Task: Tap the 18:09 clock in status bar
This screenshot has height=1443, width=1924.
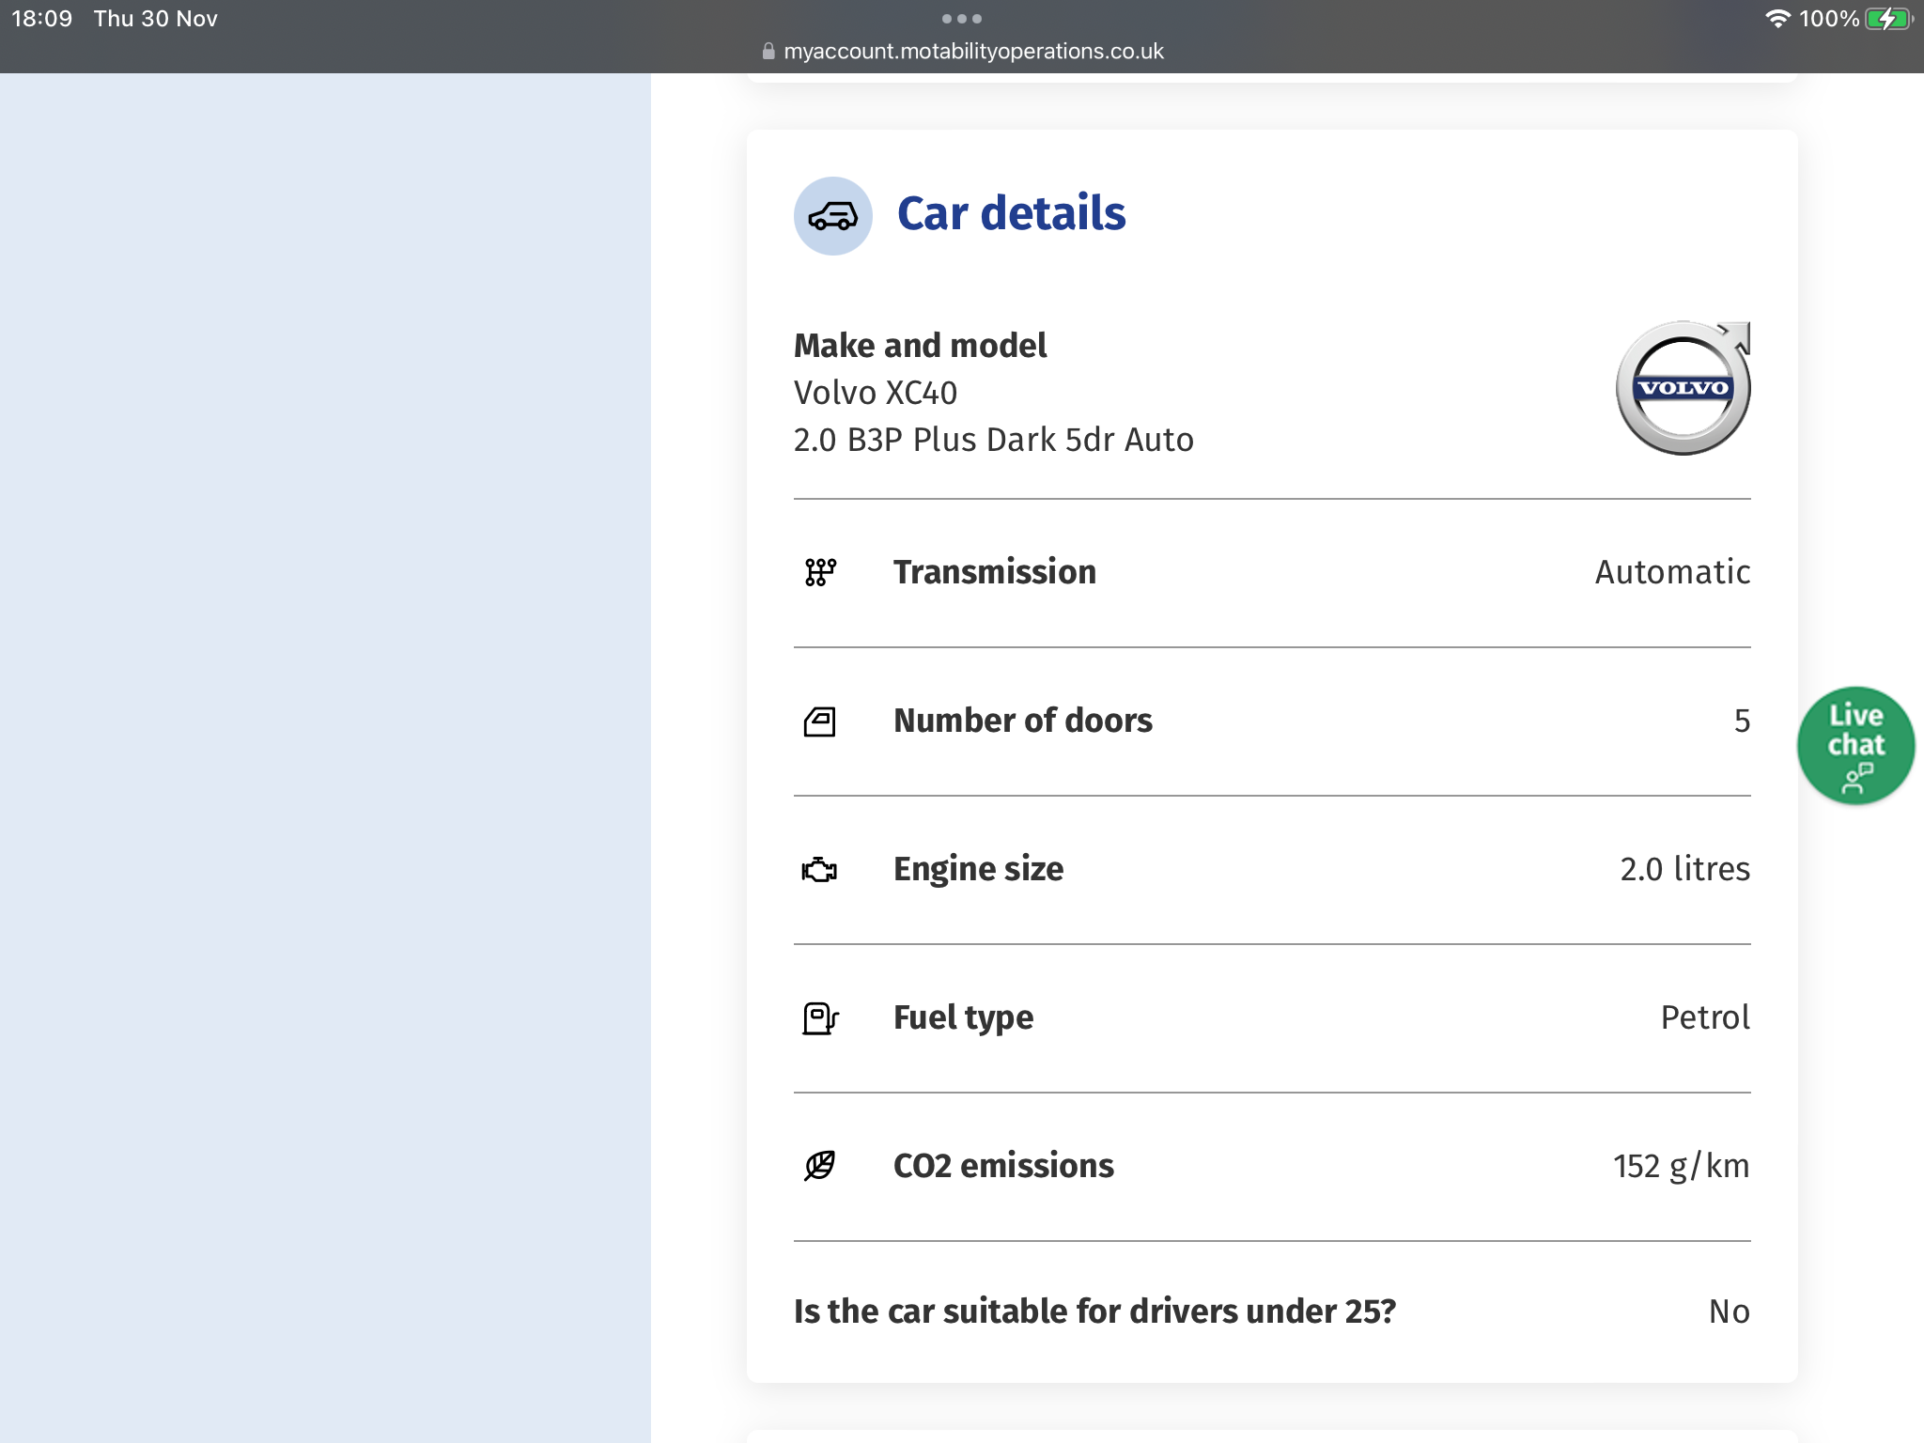Action: point(42,19)
